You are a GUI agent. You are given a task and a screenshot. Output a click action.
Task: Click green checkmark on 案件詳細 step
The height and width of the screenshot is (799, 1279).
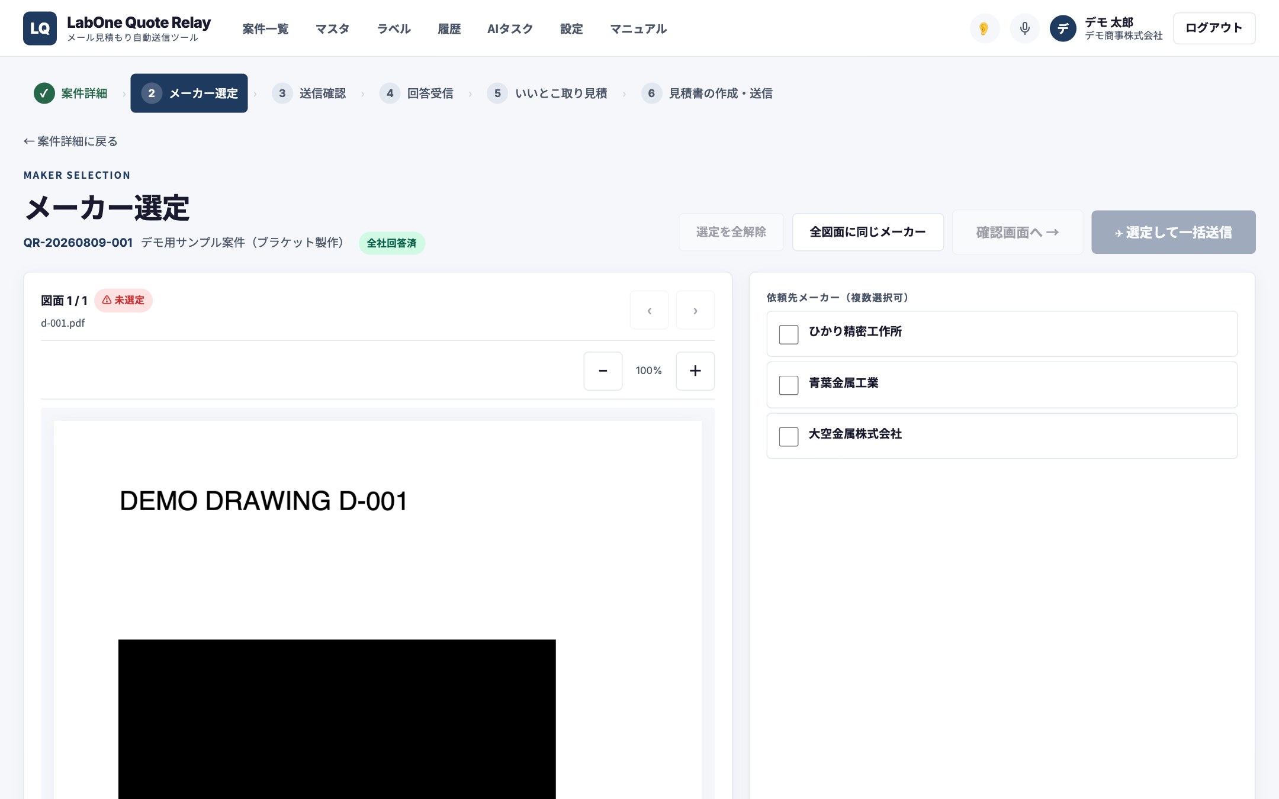coord(44,94)
